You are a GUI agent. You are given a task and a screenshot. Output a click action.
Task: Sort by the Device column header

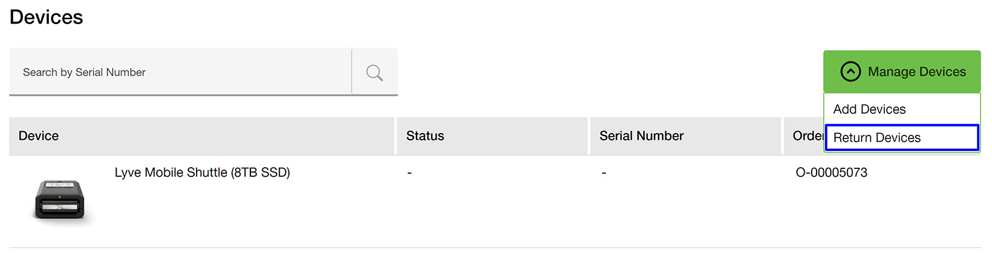coord(38,136)
